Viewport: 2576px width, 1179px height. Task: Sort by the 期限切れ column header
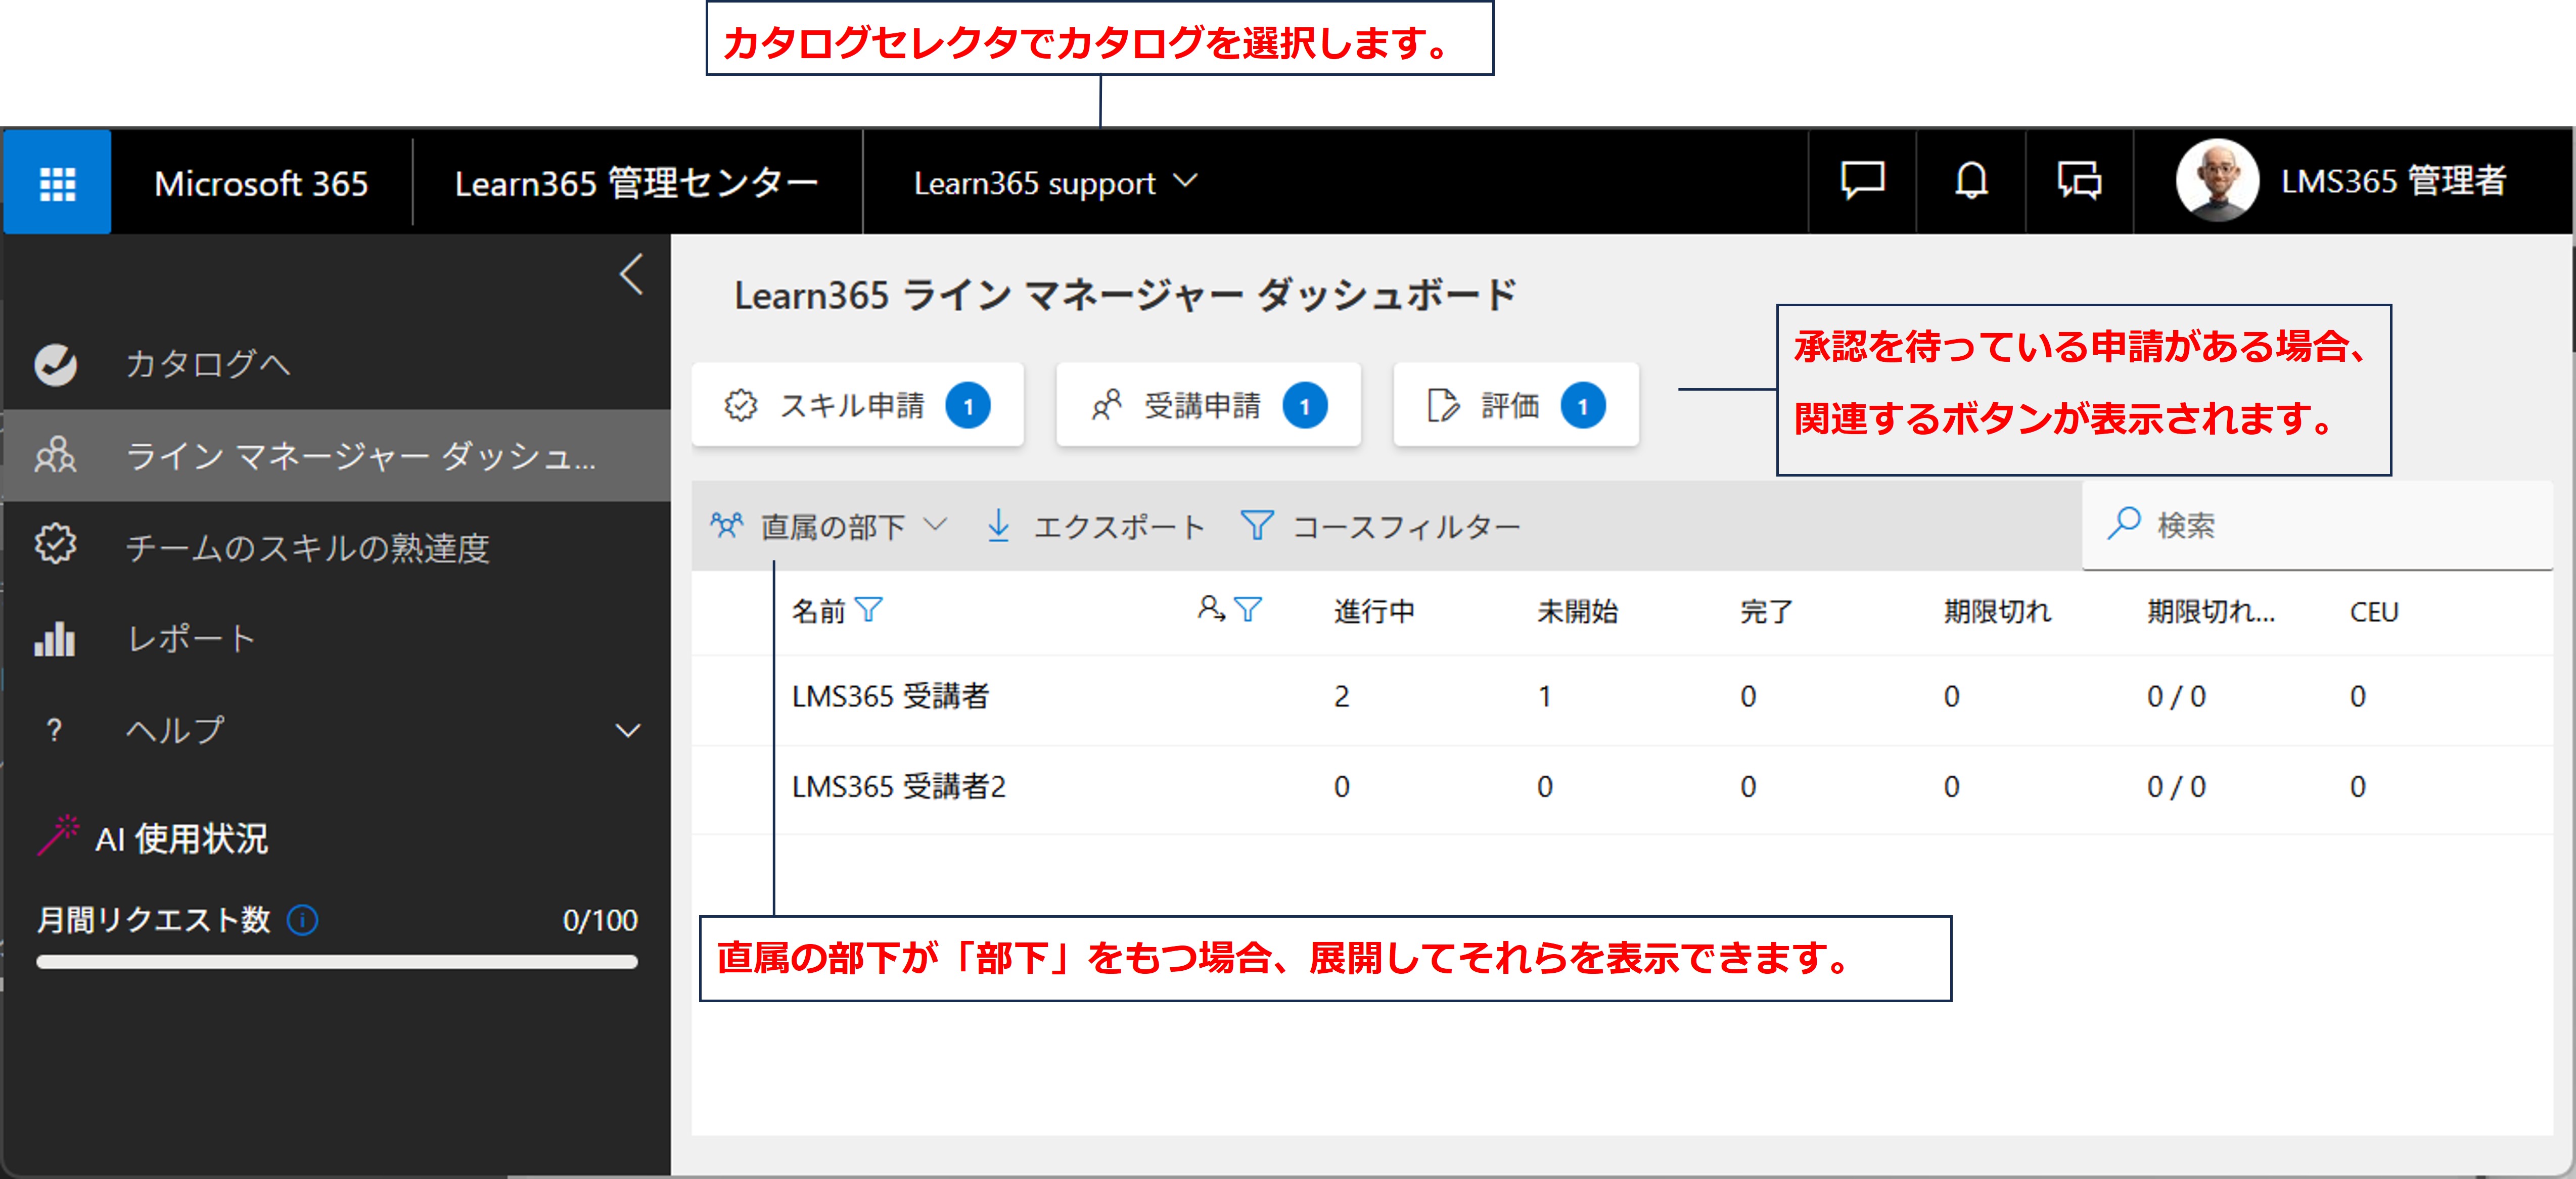[1997, 611]
